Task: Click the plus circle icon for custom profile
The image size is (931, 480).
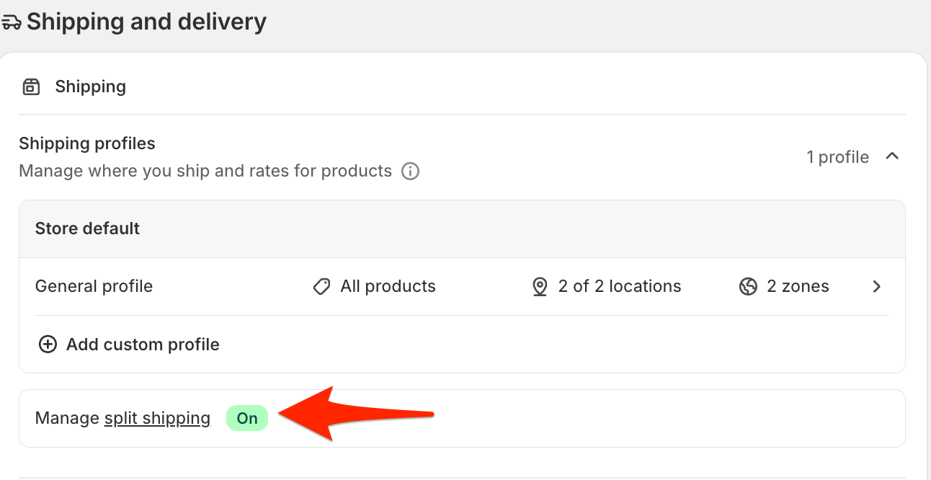Action: (48, 345)
